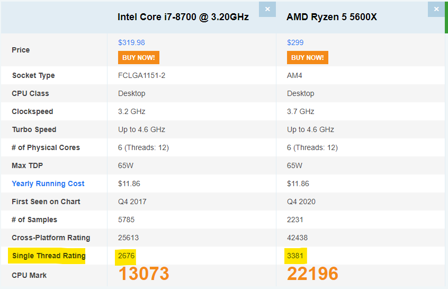
Task: Select the CPU Class row label
Action: click(30, 93)
